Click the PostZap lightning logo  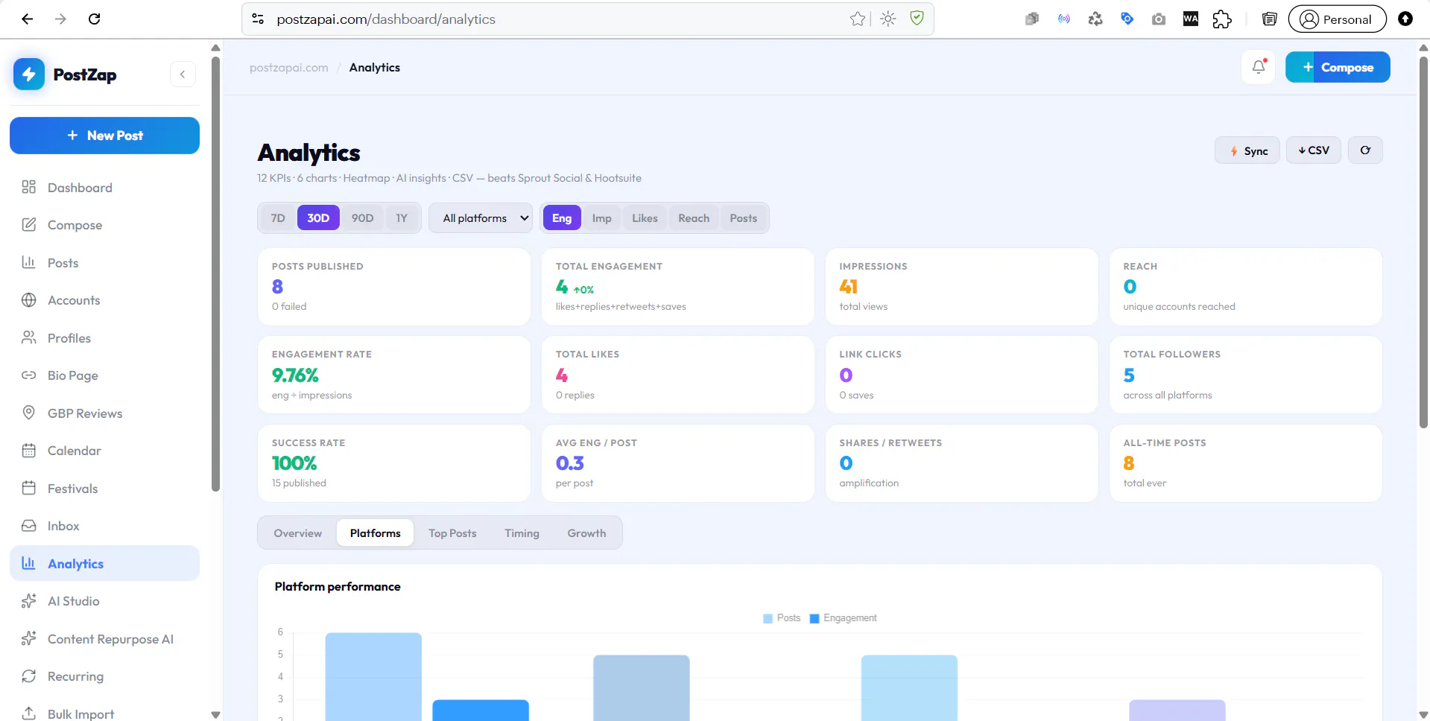click(x=29, y=74)
